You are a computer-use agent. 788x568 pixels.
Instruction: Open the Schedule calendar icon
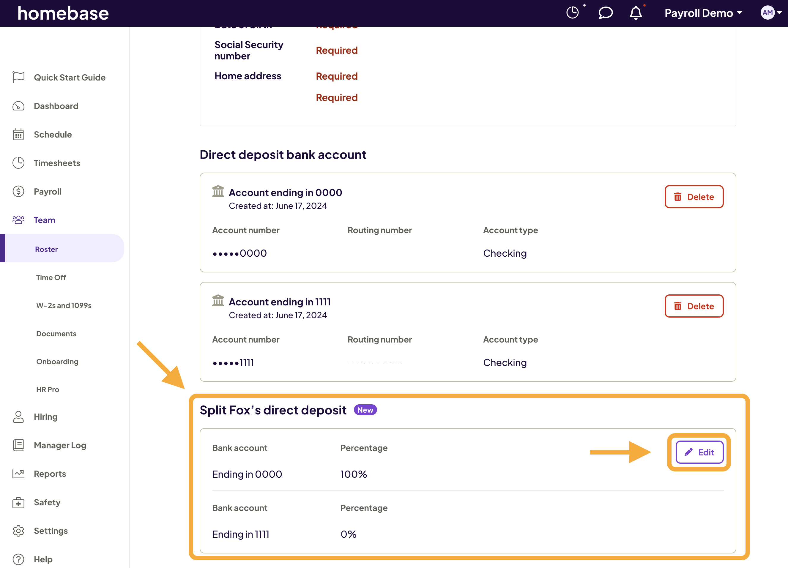coord(18,135)
